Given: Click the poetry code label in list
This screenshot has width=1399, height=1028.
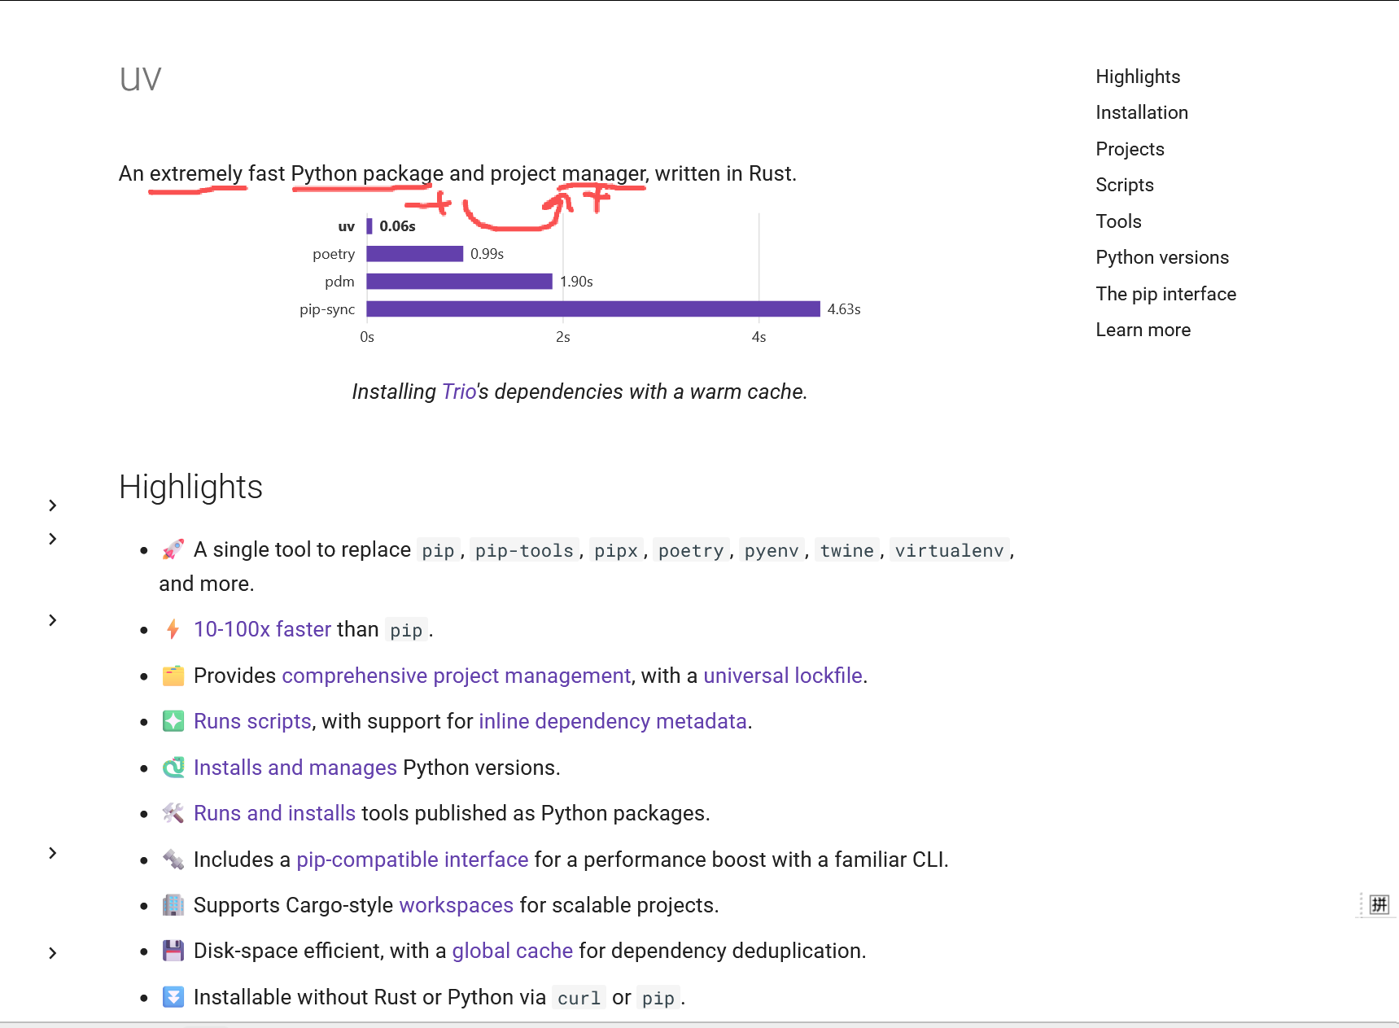Looking at the screenshot, I should click(x=691, y=550).
